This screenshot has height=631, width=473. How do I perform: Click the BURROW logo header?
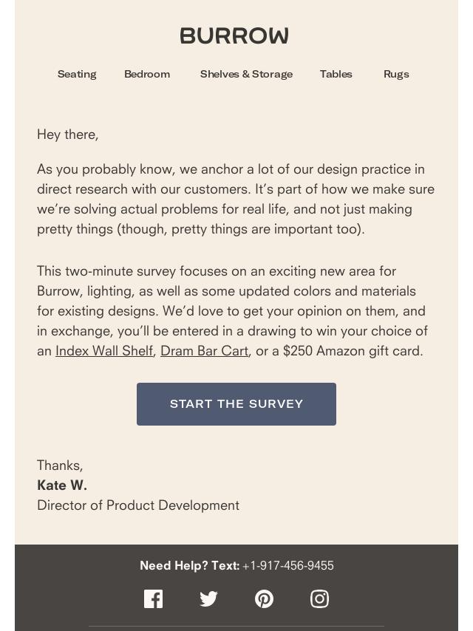[234, 35]
